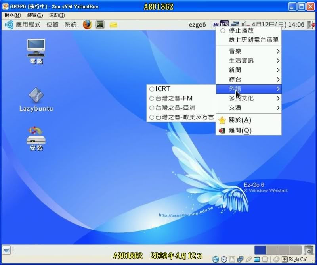317x265 pixels.
Task: Click the VirtualBox floppy disk status icon
Action: click(232, 259)
